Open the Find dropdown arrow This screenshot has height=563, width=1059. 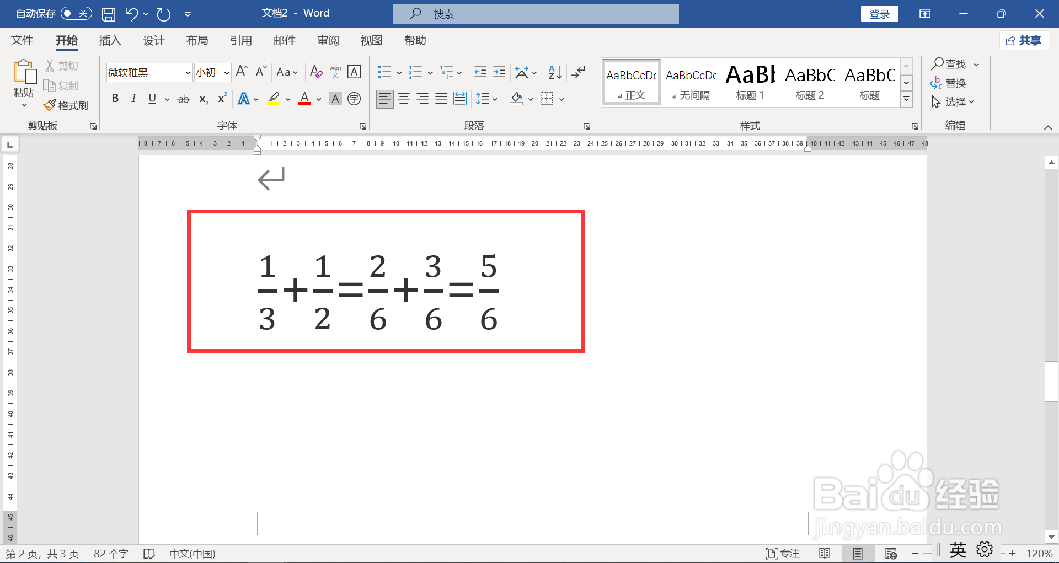click(x=976, y=65)
